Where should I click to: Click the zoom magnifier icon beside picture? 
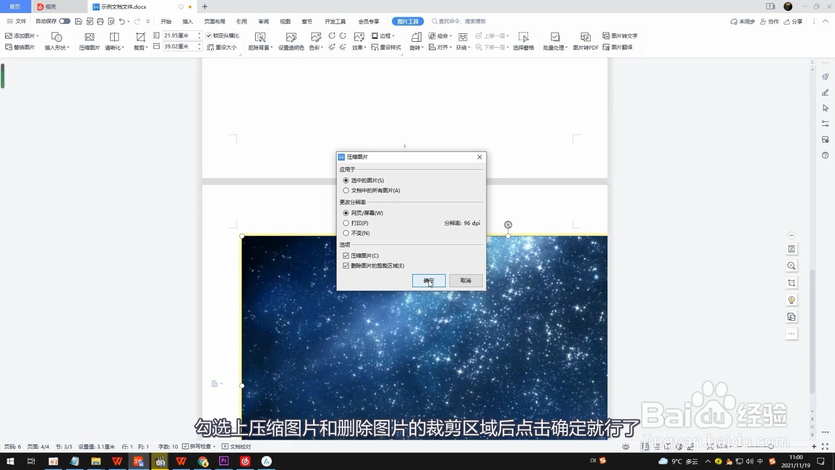point(792,266)
